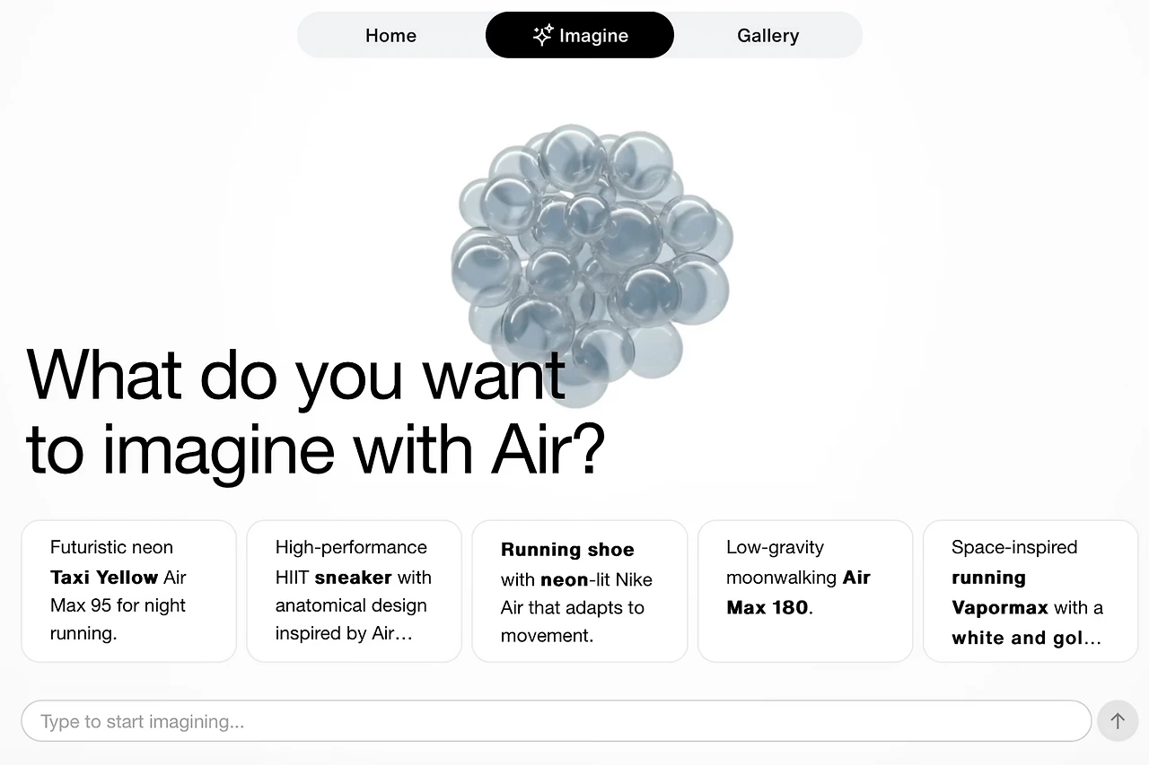1149x765 pixels.
Task: Select the neon-lit Running shoe suggestion card
Action: click(580, 591)
